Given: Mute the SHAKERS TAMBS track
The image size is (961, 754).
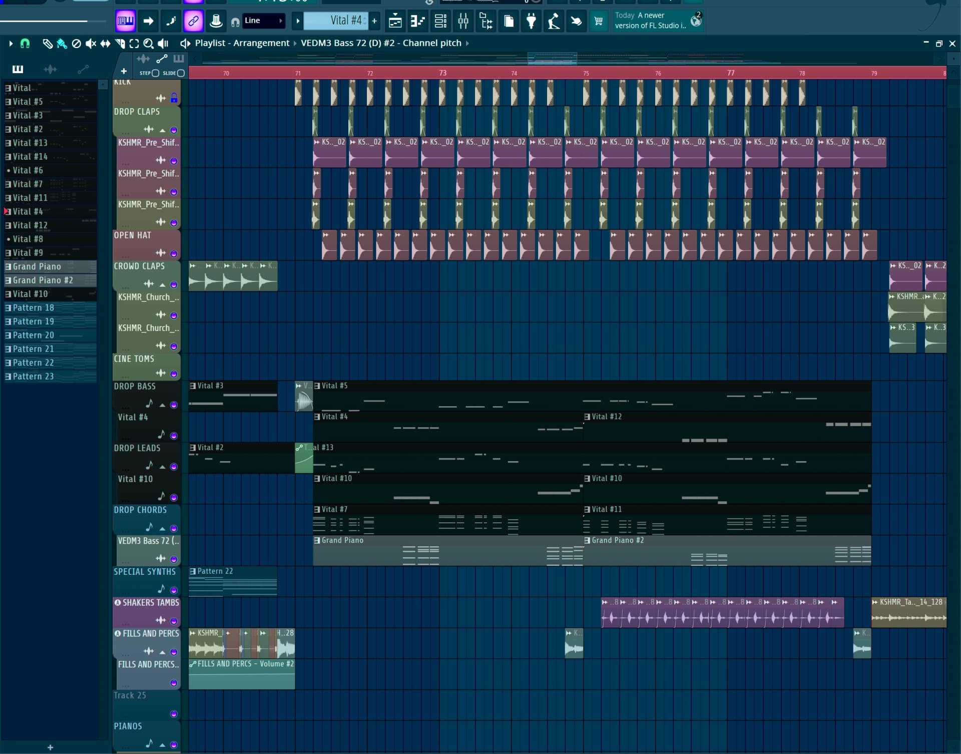Looking at the screenshot, I should pos(174,621).
